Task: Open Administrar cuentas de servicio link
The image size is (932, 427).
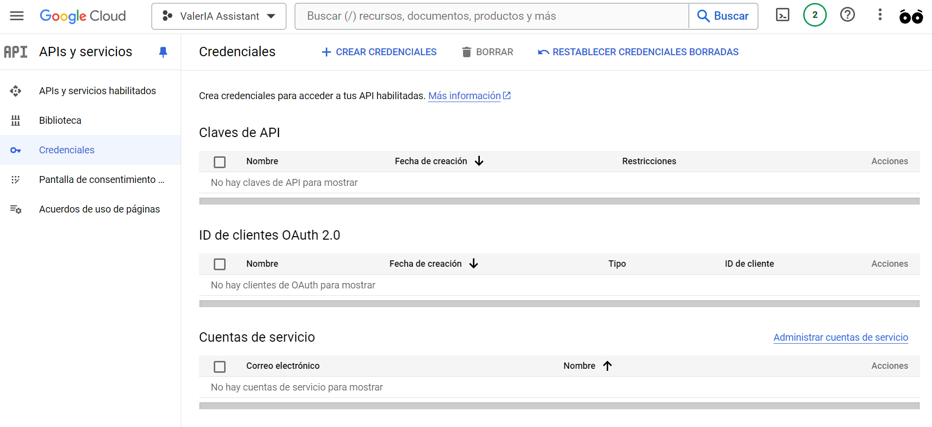Action: (841, 337)
